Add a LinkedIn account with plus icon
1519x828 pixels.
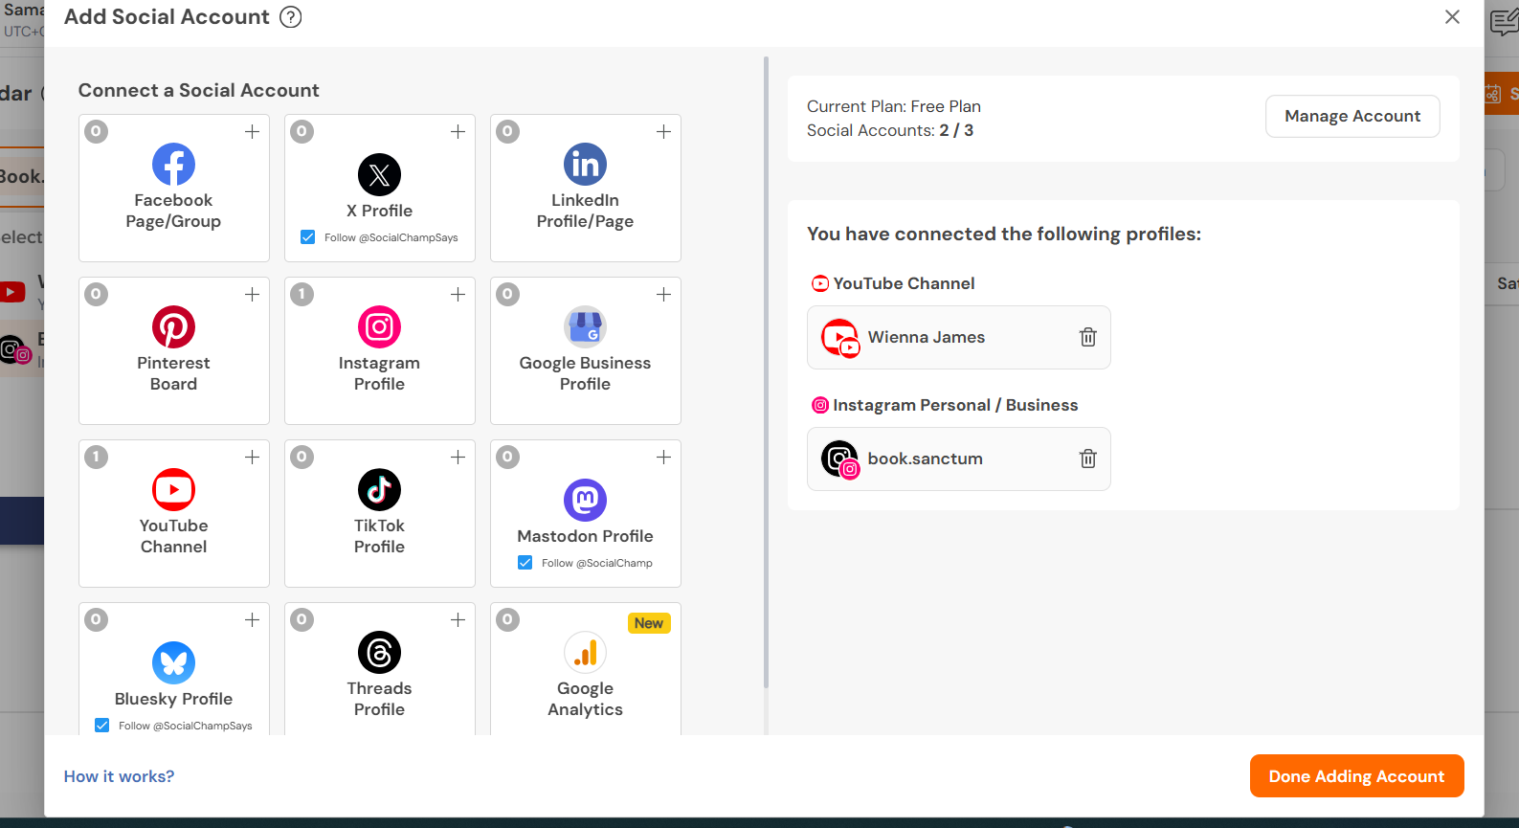[663, 132]
